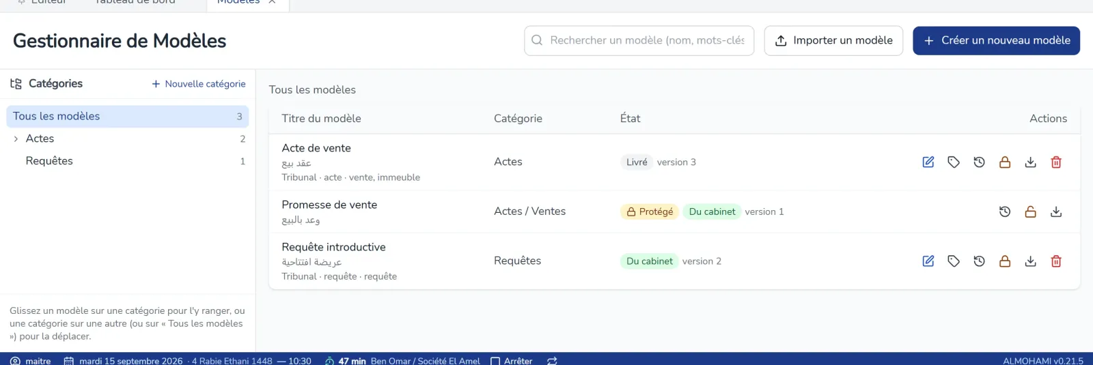
Task: View version history of Promesse de vente
Action: [1005, 211]
